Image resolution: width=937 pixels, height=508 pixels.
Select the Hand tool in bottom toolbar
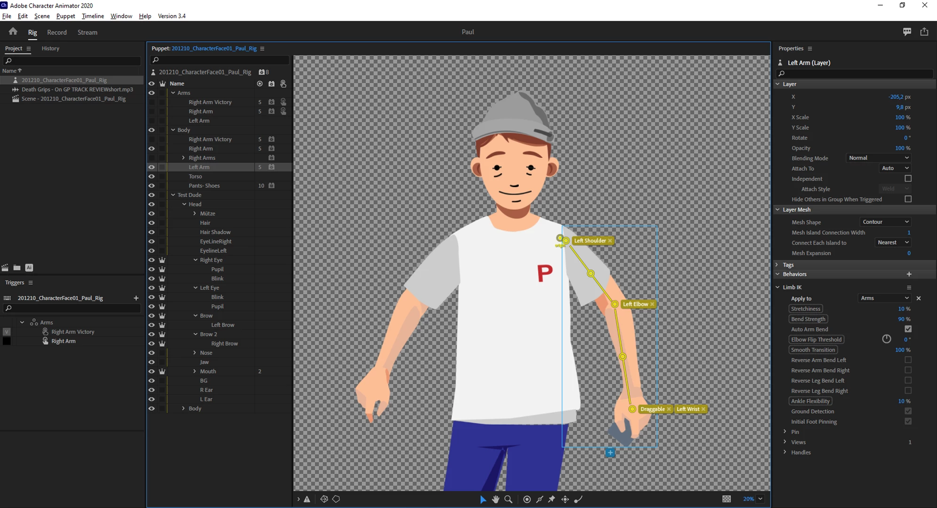495,499
